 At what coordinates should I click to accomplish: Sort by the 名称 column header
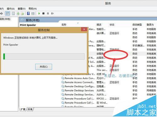pyautogui.click(x=64, y=25)
